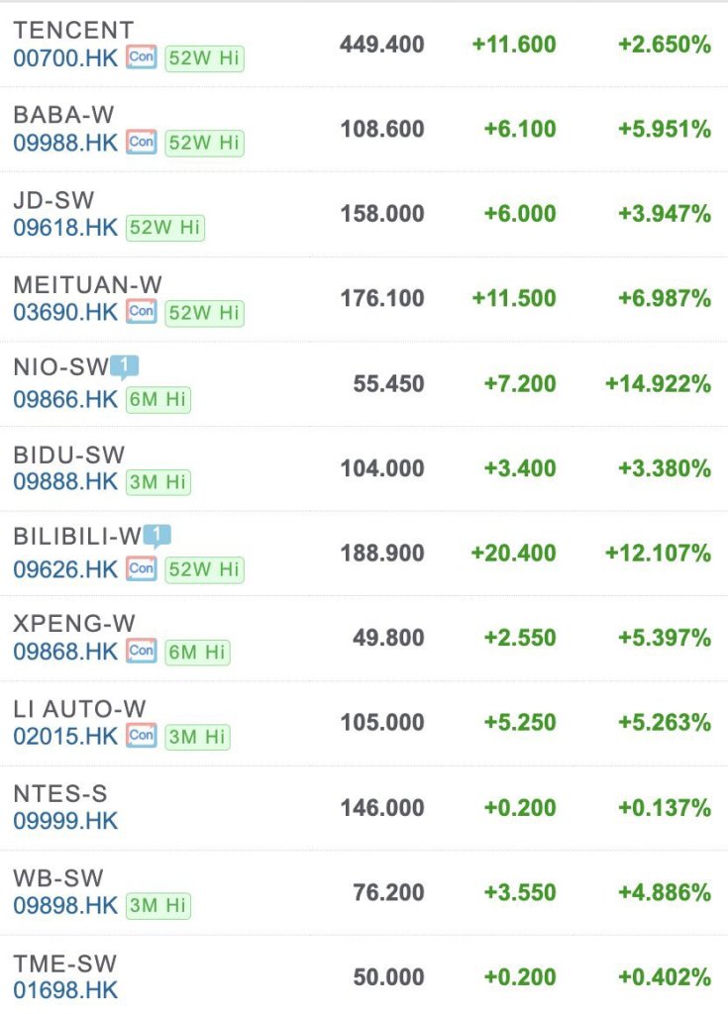Click the Con icon next to 09626.HK
728x1014 pixels.
[142, 568]
